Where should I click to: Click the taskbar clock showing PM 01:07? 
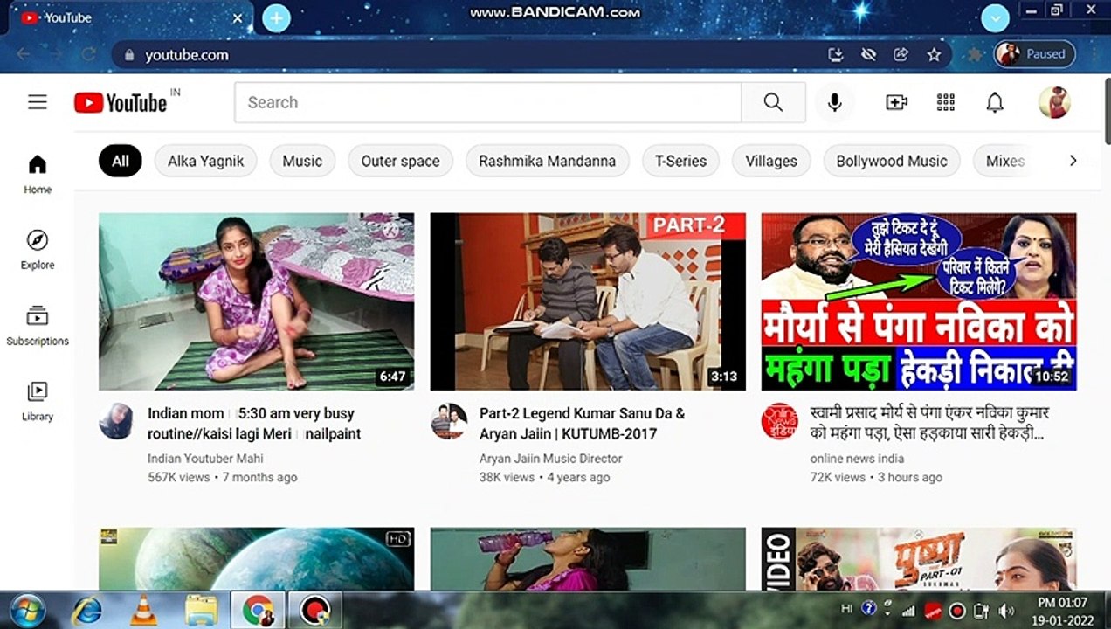point(1061,610)
